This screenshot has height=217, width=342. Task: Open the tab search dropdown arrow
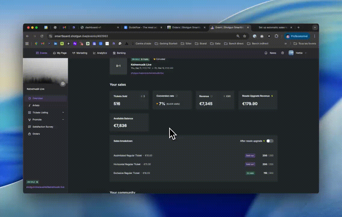(315, 27)
